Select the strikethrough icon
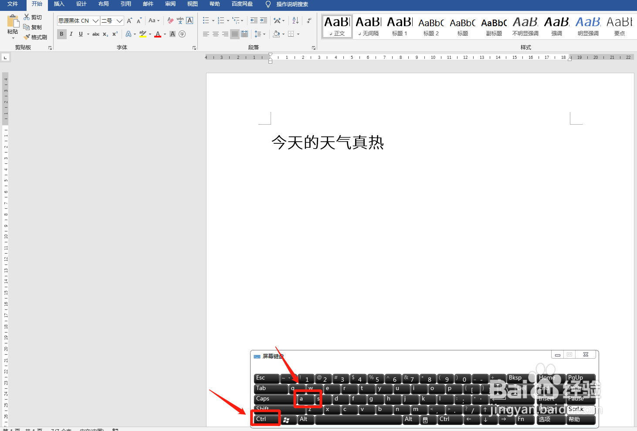 pyautogui.click(x=95, y=34)
